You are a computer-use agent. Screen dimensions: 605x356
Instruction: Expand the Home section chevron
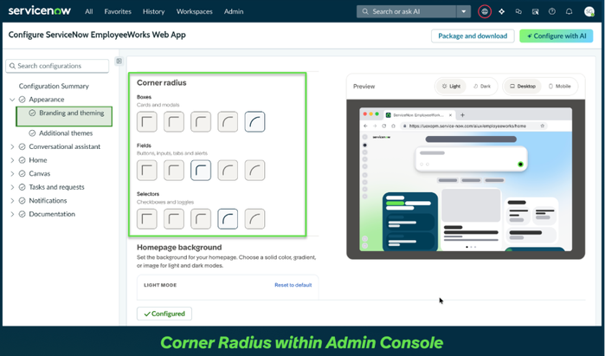[x=12, y=160]
